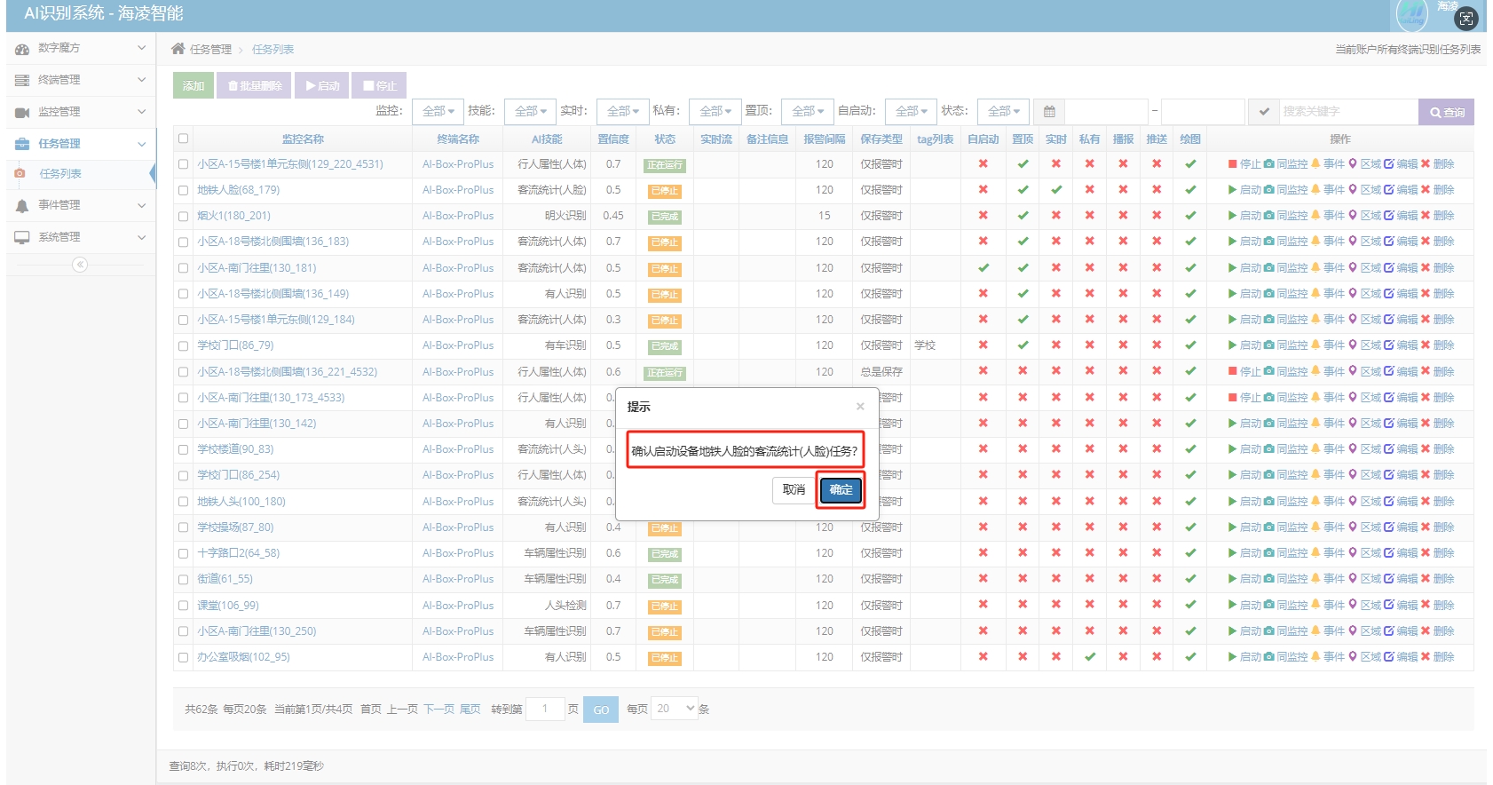Change the 每页 page size dropdown
The width and height of the screenshot is (1493, 785).
click(674, 709)
